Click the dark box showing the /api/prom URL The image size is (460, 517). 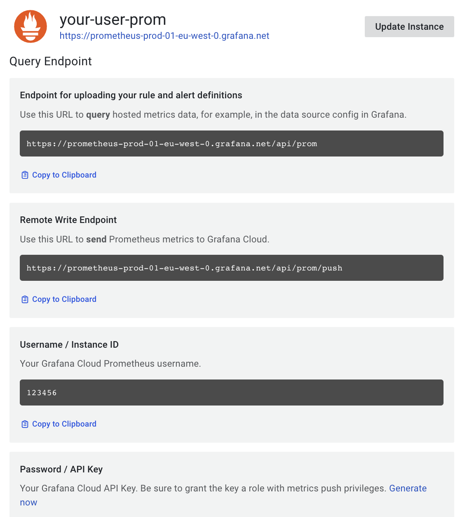click(232, 143)
